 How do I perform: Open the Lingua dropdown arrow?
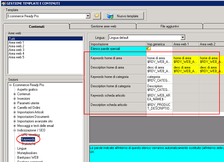pos(183,38)
